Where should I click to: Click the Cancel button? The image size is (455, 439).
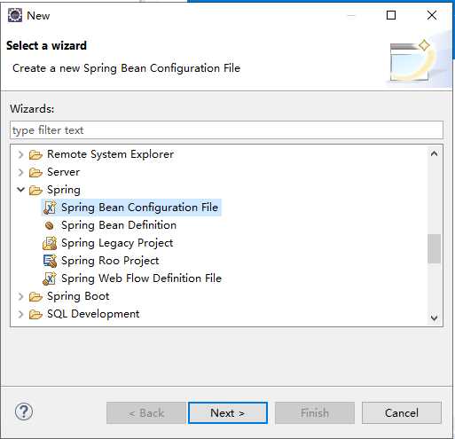click(402, 412)
